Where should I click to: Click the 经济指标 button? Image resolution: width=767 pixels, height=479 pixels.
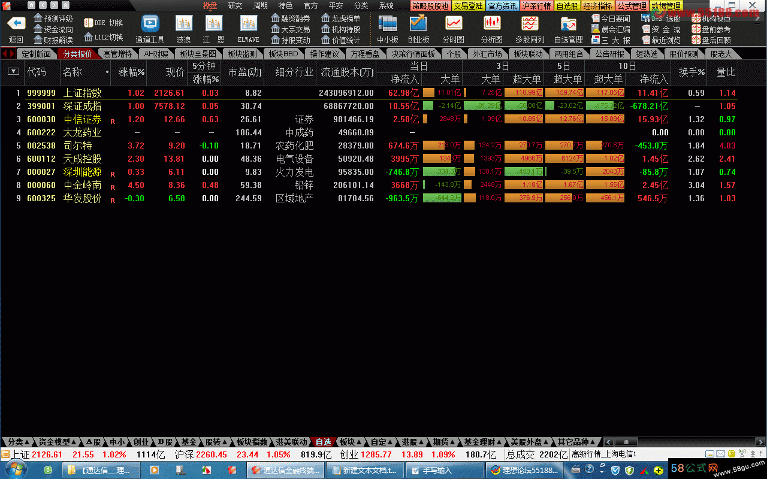[597, 6]
